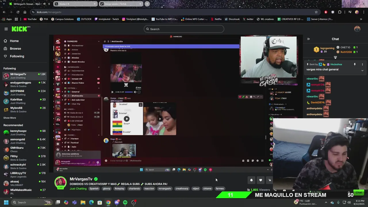Open Windows Start menu

click(x=6, y=202)
